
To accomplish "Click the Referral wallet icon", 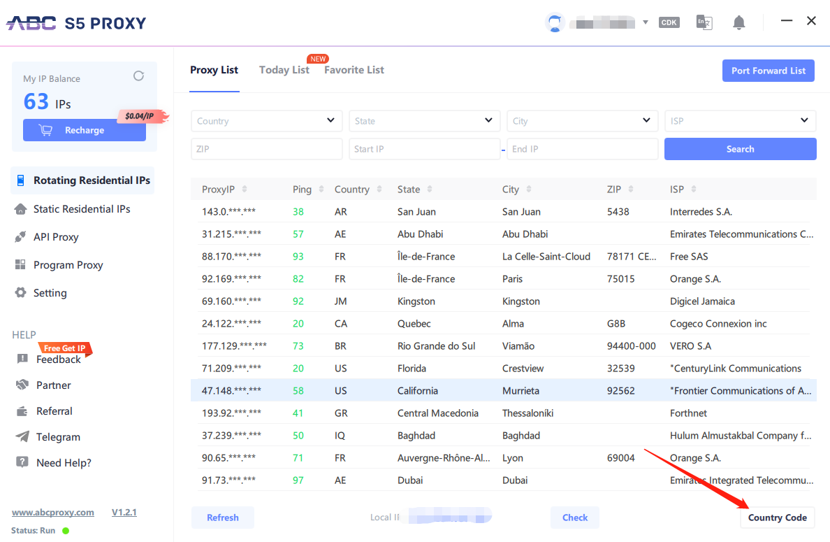I will [22, 411].
